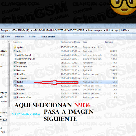This screenshot has width=136, height=136.
Task: Click the FinalStep batch file icon
Action: (15, 74)
